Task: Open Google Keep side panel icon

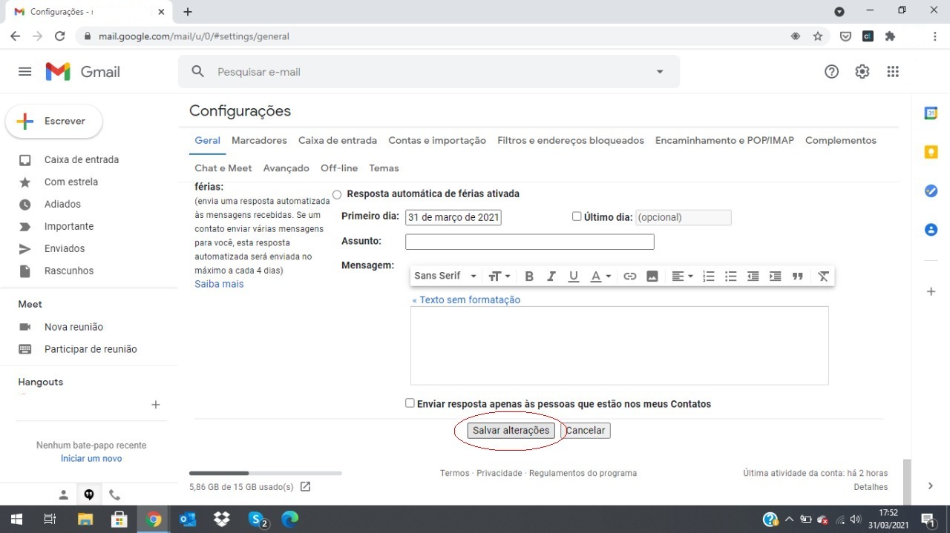Action: [931, 152]
